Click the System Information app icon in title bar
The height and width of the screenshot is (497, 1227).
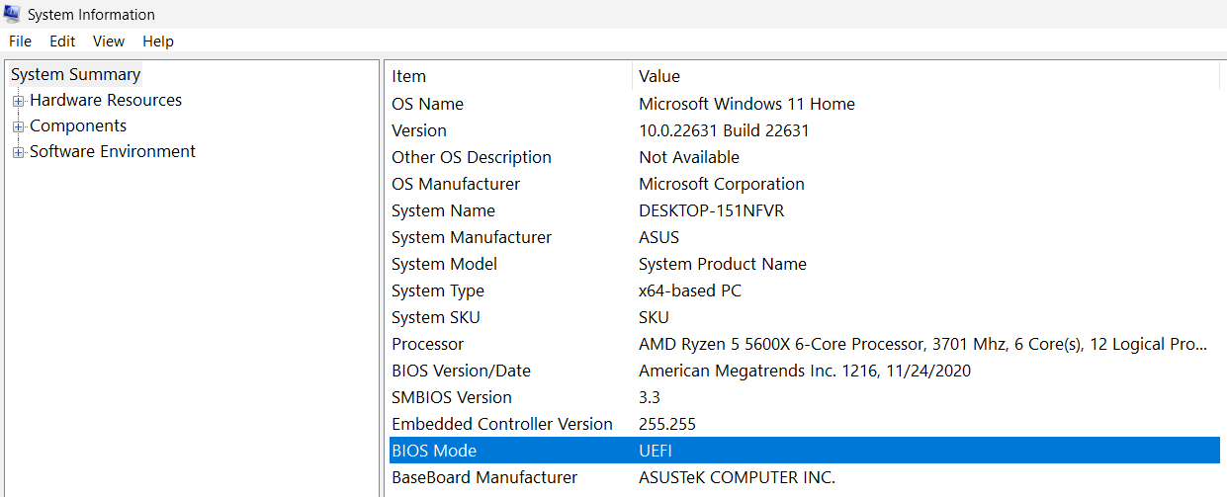click(x=13, y=14)
